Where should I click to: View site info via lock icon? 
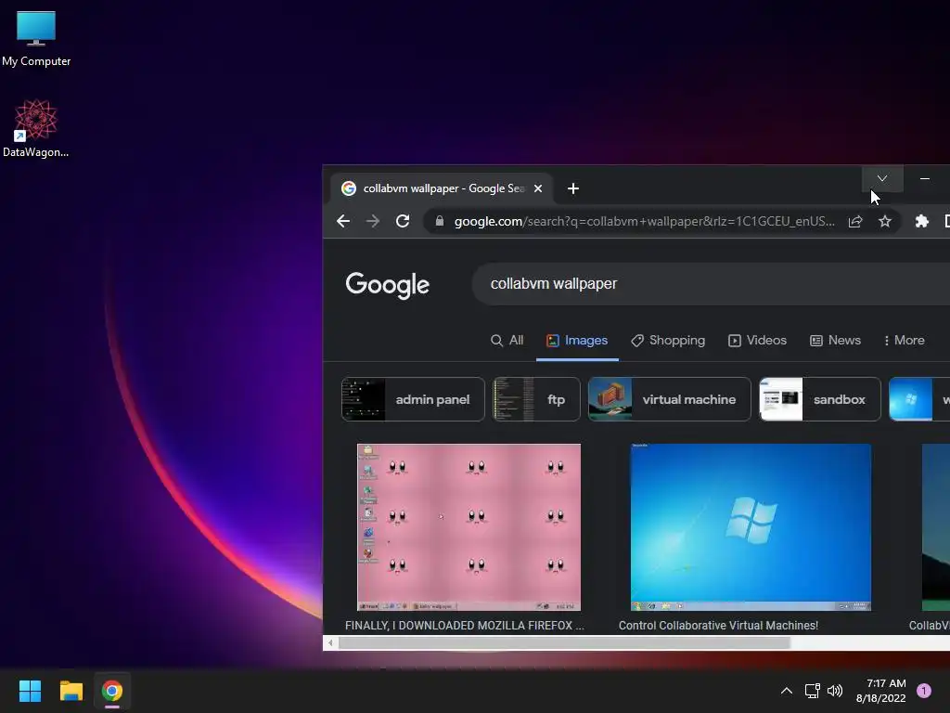tap(439, 221)
